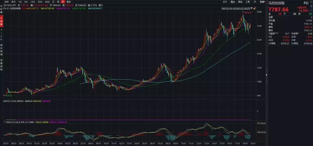Open the 叠加 overlay option

click(x=233, y=2)
